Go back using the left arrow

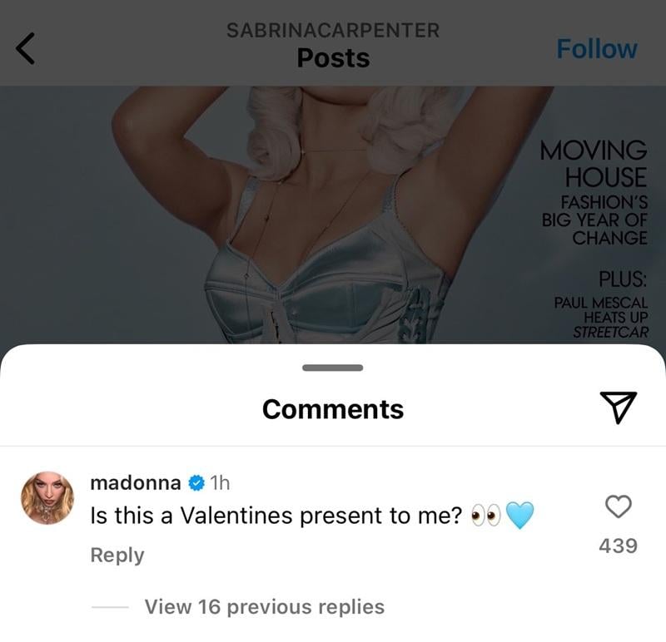click(x=25, y=49)
